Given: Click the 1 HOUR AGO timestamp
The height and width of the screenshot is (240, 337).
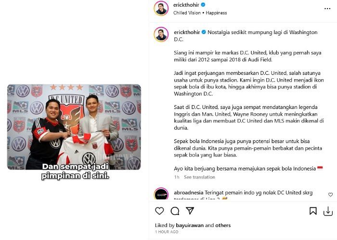Looking at the screenshot, I should [x=167, y=232].
